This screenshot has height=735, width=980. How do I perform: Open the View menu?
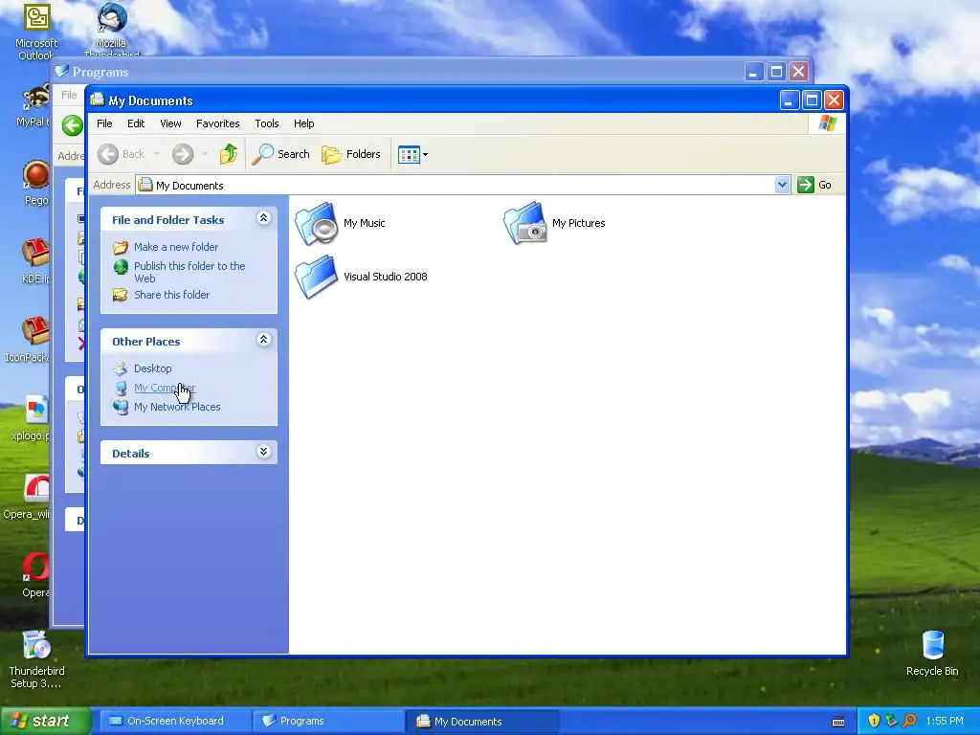click(x=170, y=123)
